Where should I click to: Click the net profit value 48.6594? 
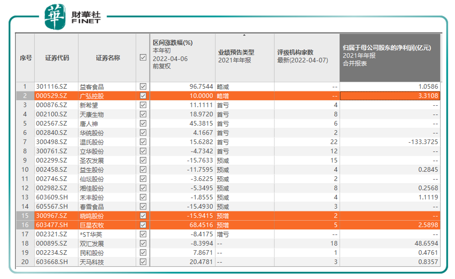pos(426,243)
